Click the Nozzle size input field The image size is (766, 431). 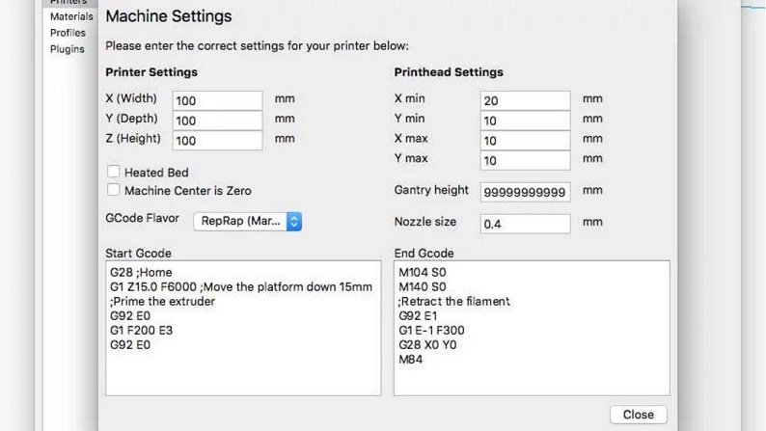tap(525, 224)
